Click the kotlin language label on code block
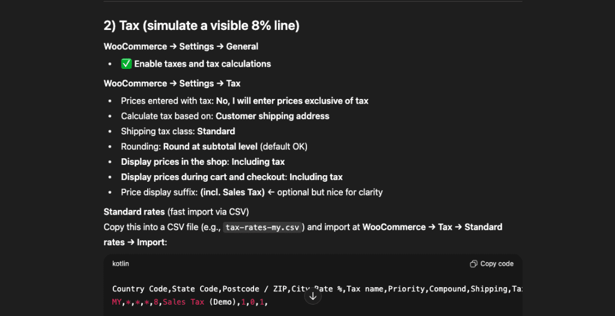This screenshot has height=316, width=615. [121, 264]
